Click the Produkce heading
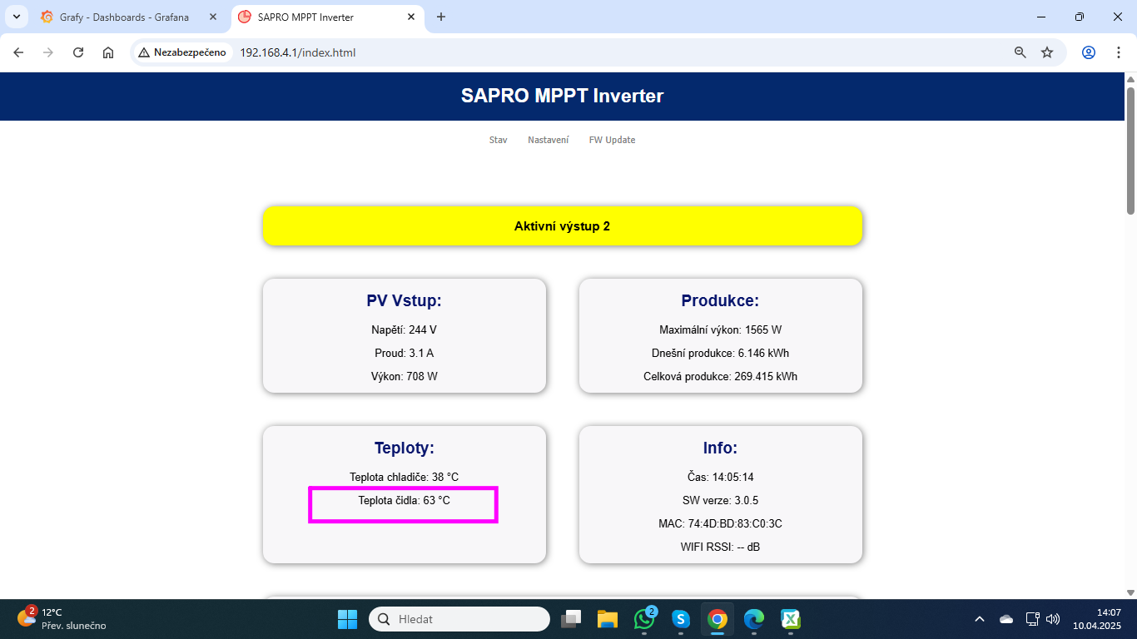 721,301
